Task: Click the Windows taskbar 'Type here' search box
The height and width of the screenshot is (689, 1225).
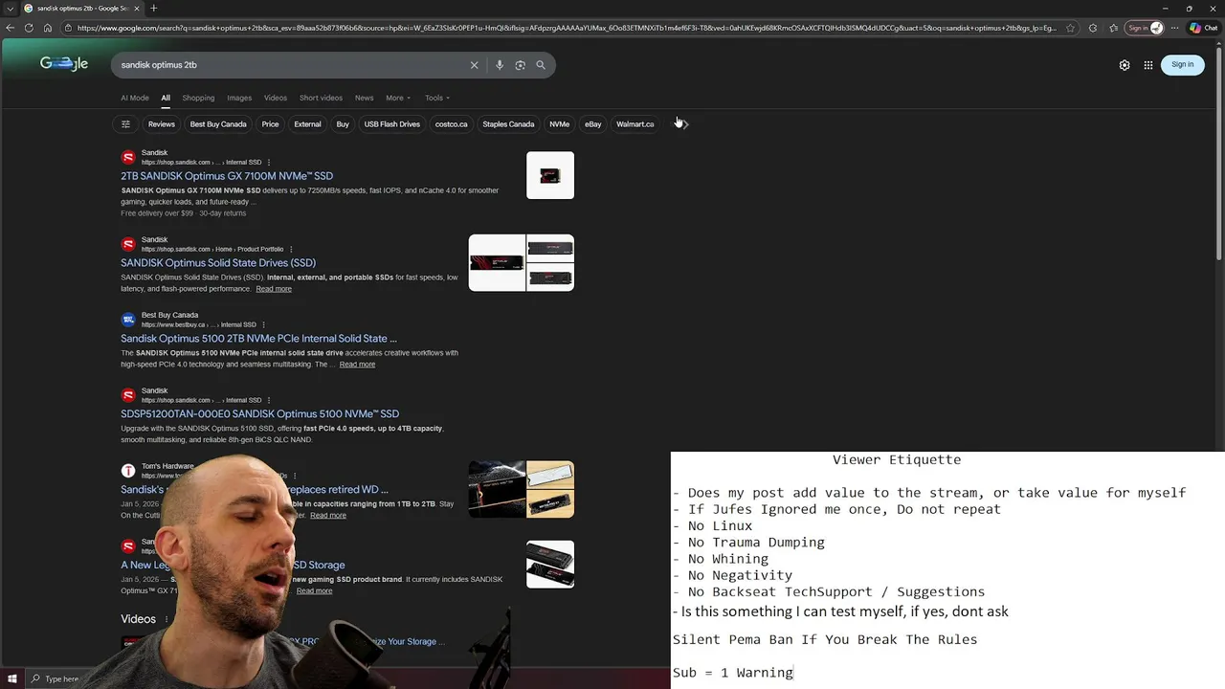Action: click(61, 679)
